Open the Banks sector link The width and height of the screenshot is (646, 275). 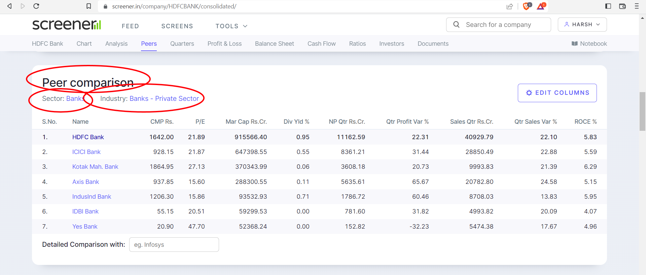(75, 99)
